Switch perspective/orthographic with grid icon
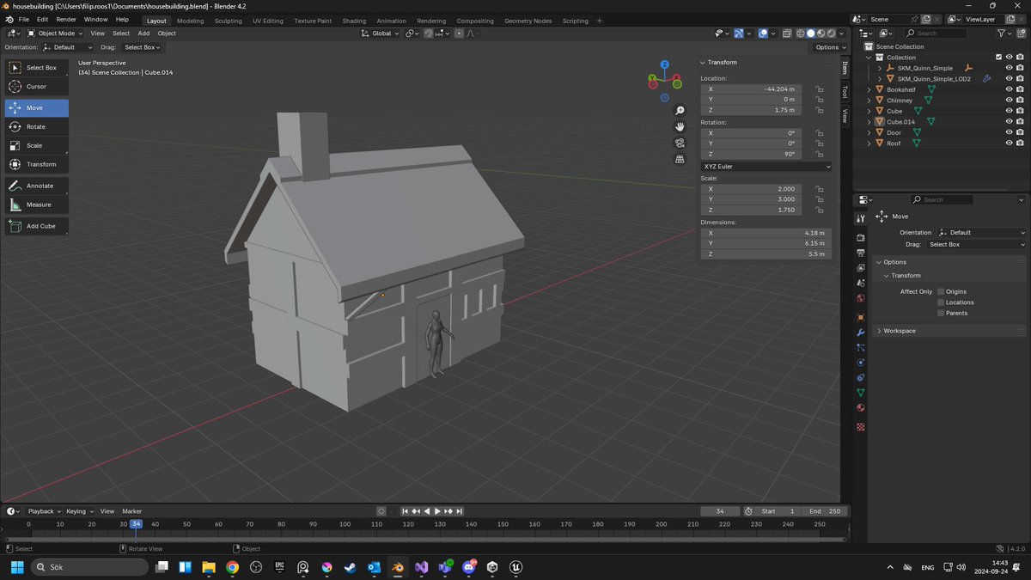Screen dimensions: 1031x580 [680, 159]
